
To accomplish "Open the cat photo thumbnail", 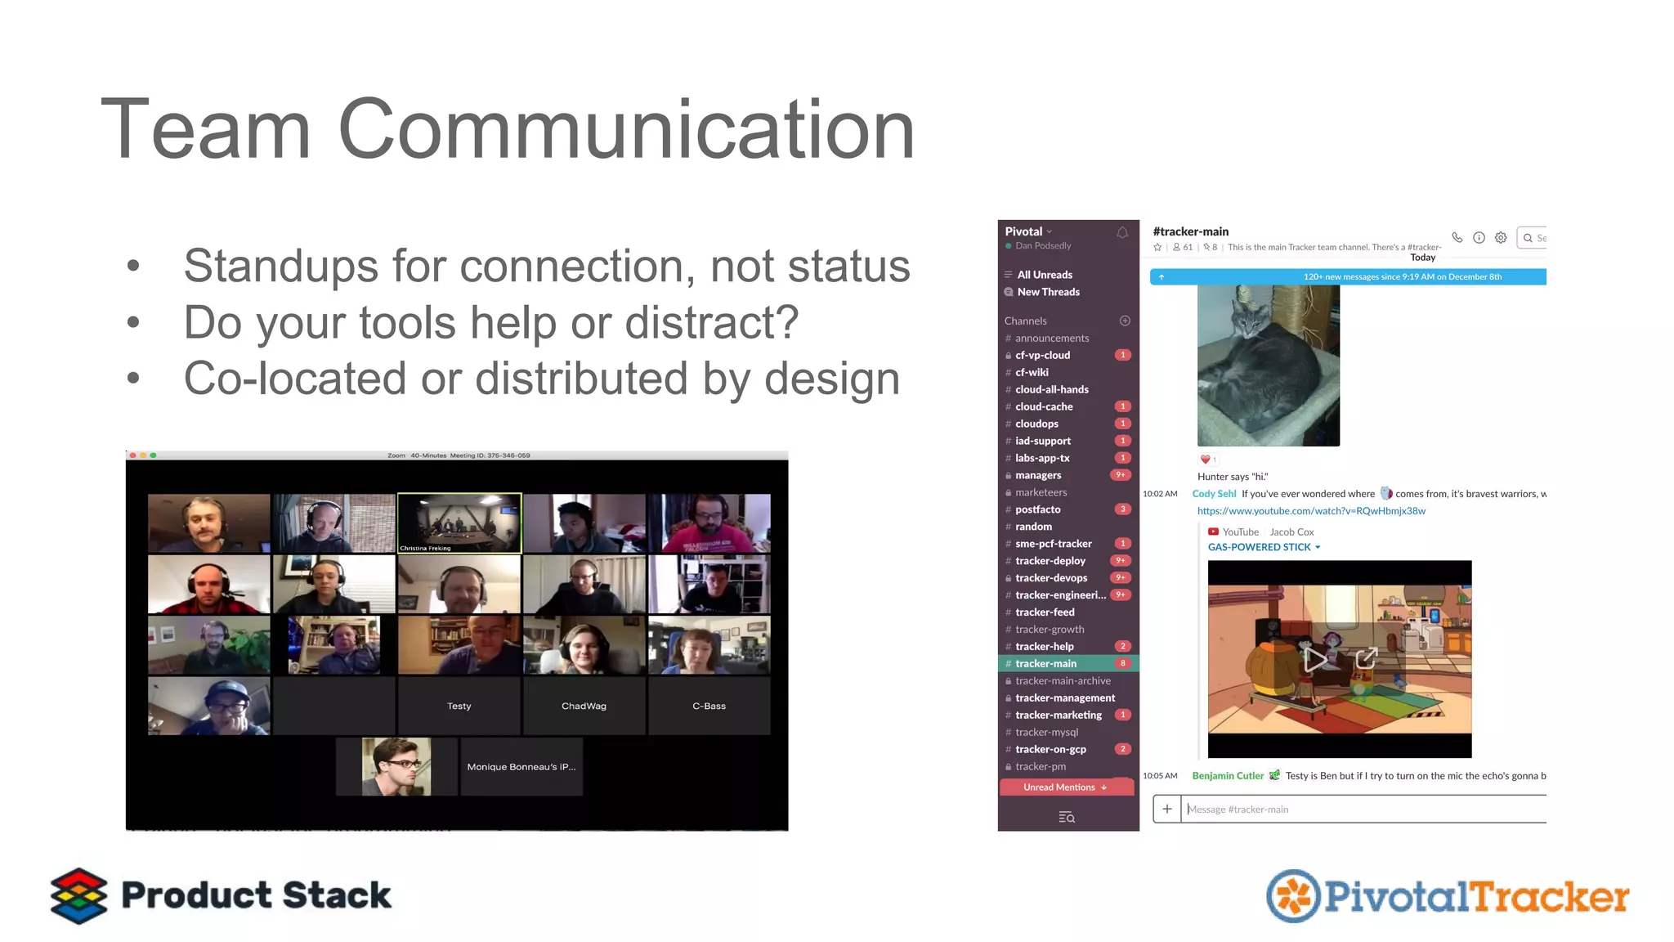I will 1269,366.
